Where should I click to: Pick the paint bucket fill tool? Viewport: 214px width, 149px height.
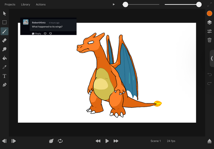[x=5, y=58]
